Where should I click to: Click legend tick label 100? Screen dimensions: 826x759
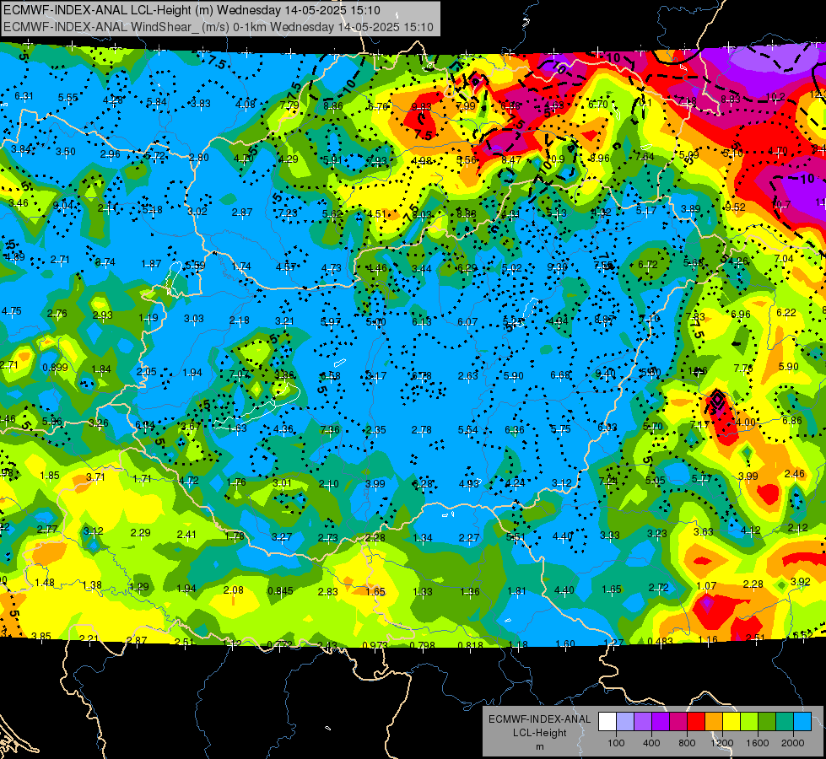pyautogui.click(x=616, y=743)
